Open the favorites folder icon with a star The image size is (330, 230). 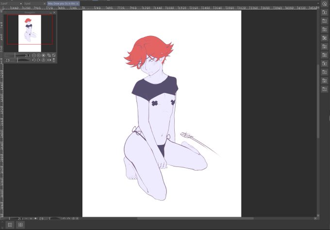(x=324, y=64)
